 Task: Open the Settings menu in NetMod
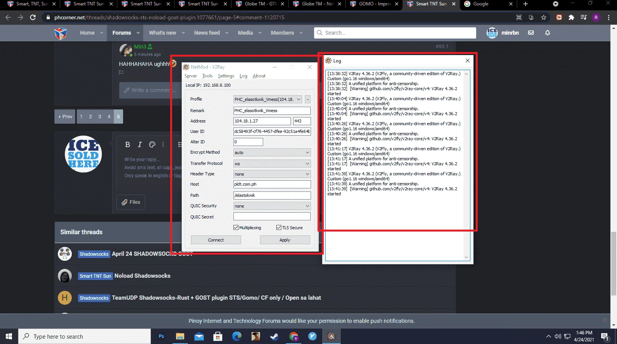click(226, 76)
